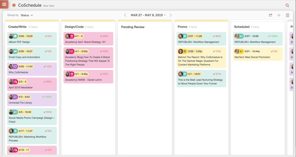The image size is (296, 157).
Task: Toggle 0% task checkmark on eBook PDF Design
Action: (48, 36)
